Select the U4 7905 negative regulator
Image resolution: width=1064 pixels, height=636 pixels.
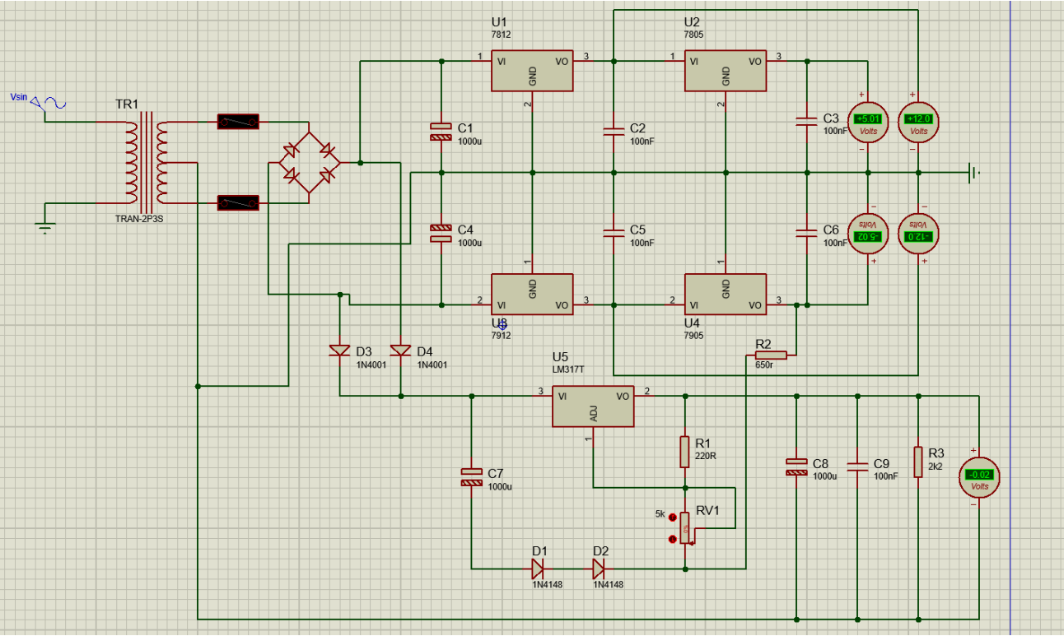point(725,295)
